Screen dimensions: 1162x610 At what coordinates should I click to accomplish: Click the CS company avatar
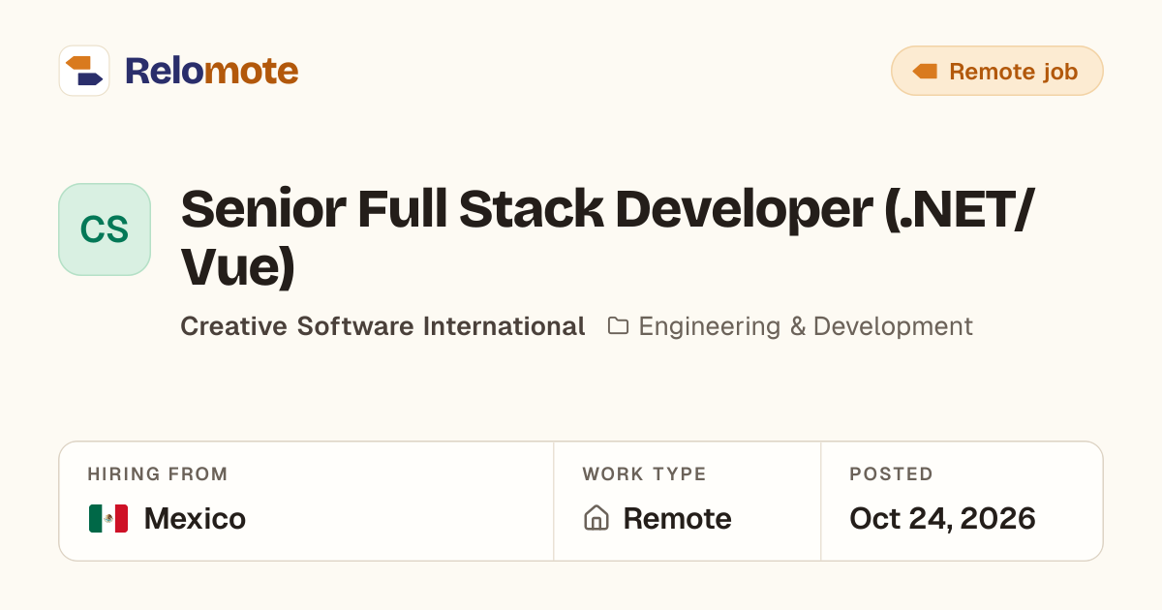(x=105, y=229)
